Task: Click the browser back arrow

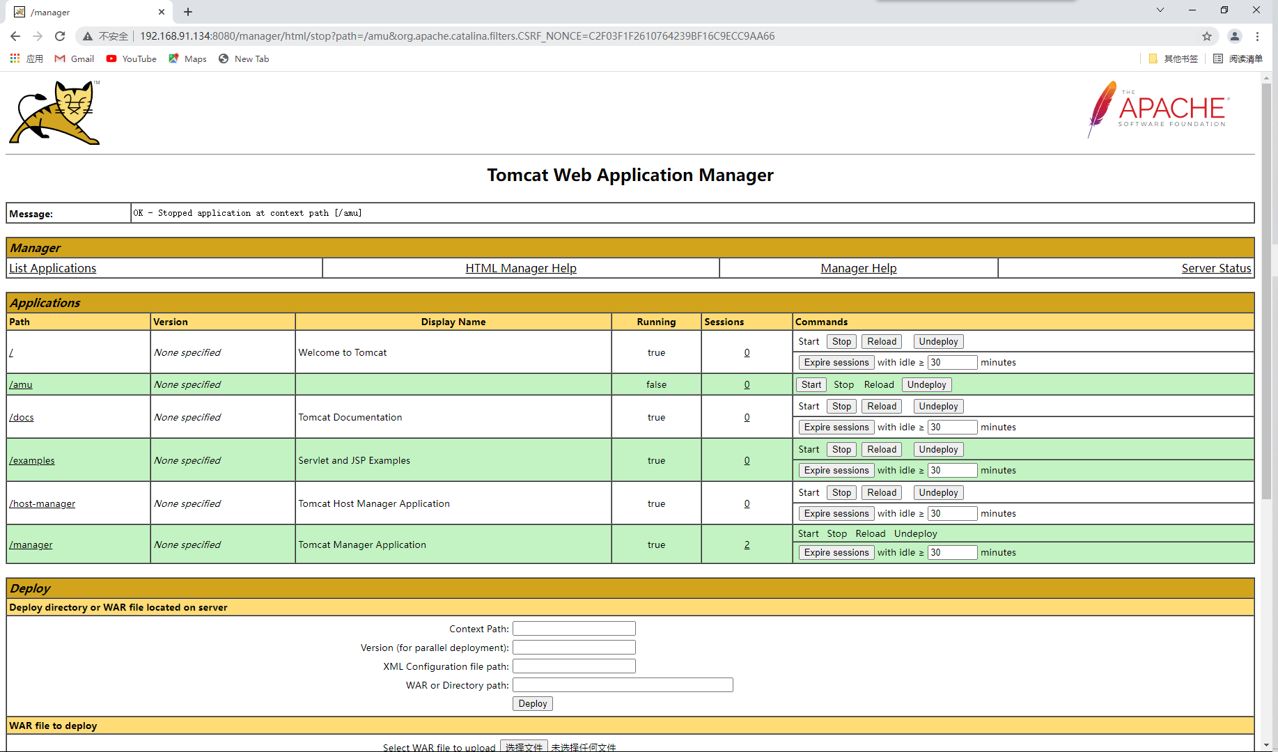Action: coord(15,36)
